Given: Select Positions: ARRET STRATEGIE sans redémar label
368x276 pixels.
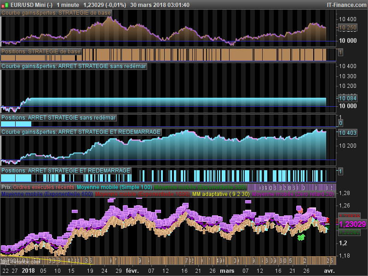Looking at the screenshot, I should tap(59, 118).
